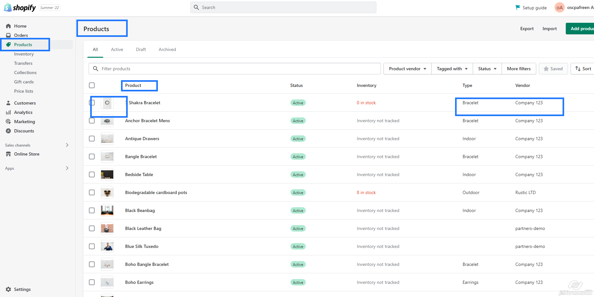The width and height of the screenshot is (594, 297).
Task: Click the Settings gear icon
Action: (x=8, y=289)
